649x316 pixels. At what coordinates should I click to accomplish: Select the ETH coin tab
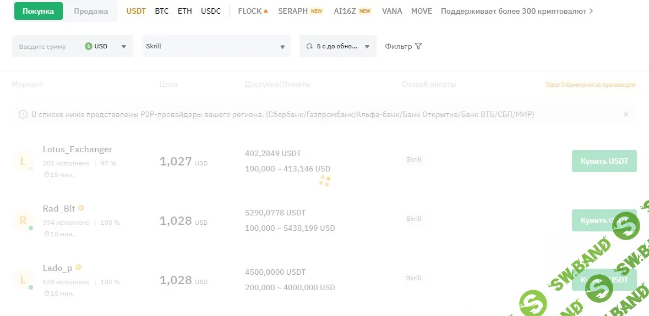point(185,11)
